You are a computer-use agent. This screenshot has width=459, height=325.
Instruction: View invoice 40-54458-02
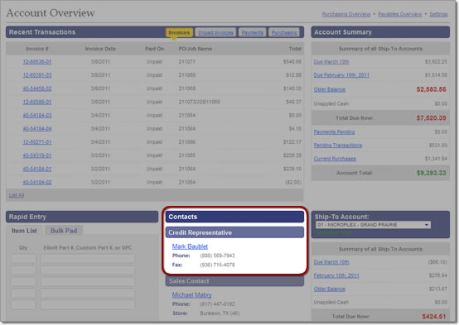[x=37, y=88]
